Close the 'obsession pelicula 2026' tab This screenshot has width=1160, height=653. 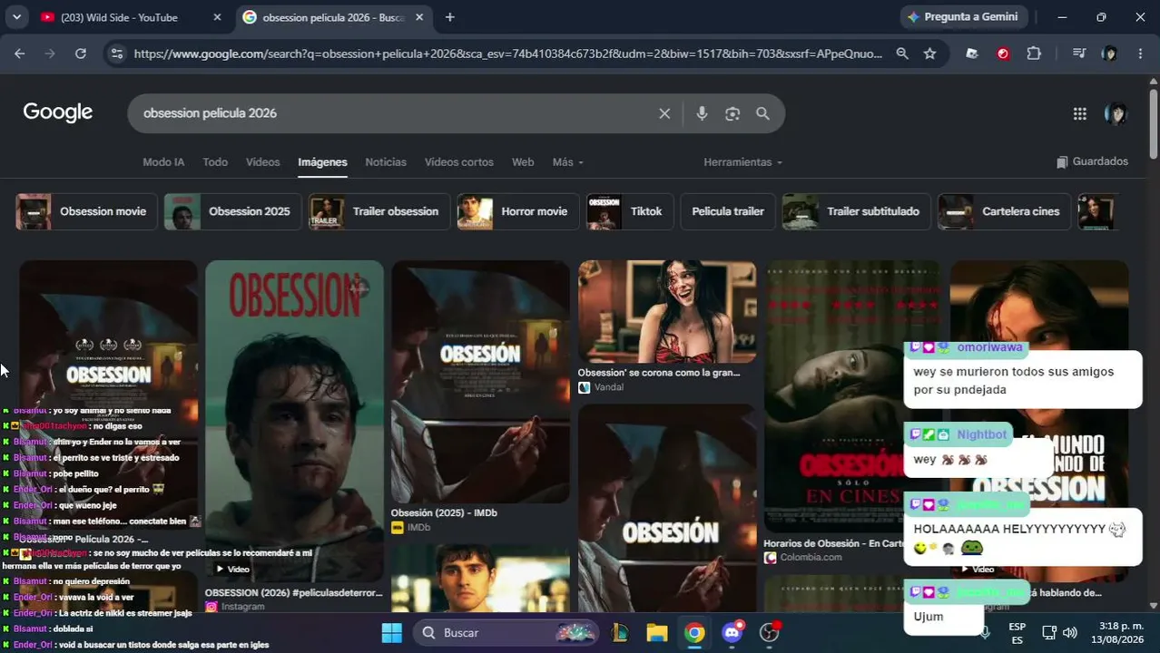pos(419,17)
